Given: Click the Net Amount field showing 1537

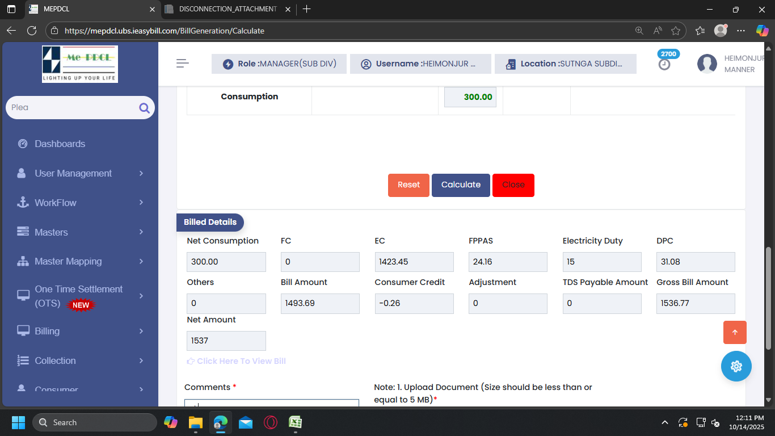Looking at the screenshot, I should tap(226, 341).
